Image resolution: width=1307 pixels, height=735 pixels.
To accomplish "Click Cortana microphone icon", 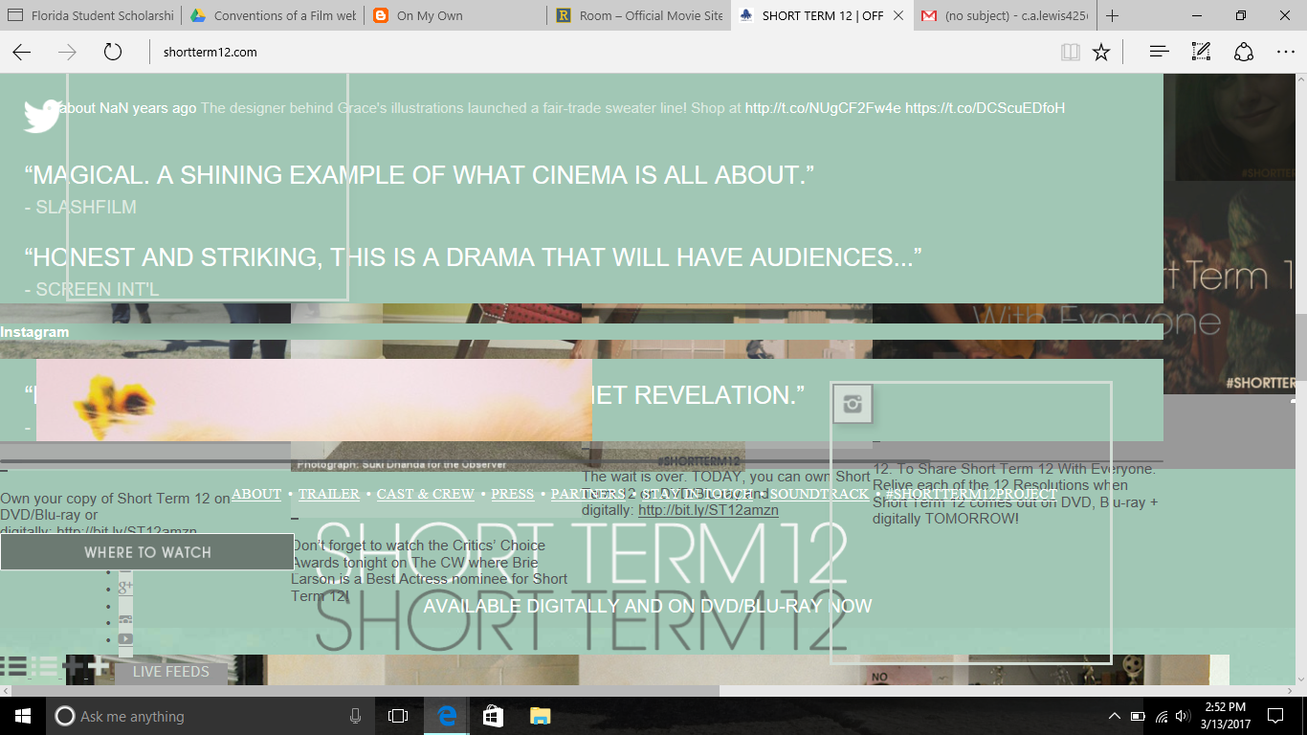I will pos(355,716).
